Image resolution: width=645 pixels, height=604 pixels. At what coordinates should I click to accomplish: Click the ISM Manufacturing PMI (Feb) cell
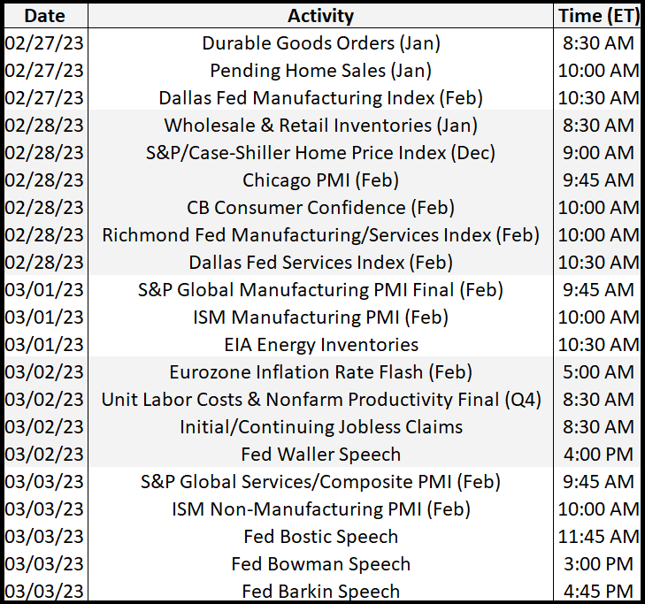[x=321, y=317]
